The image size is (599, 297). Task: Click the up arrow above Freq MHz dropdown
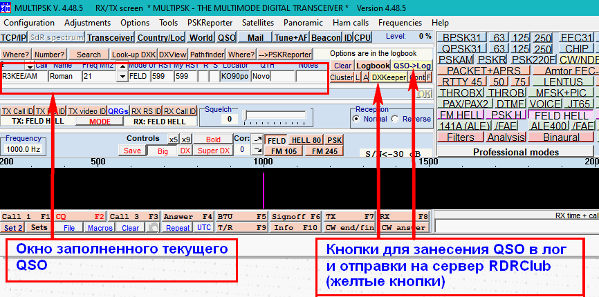click(122, 66)
